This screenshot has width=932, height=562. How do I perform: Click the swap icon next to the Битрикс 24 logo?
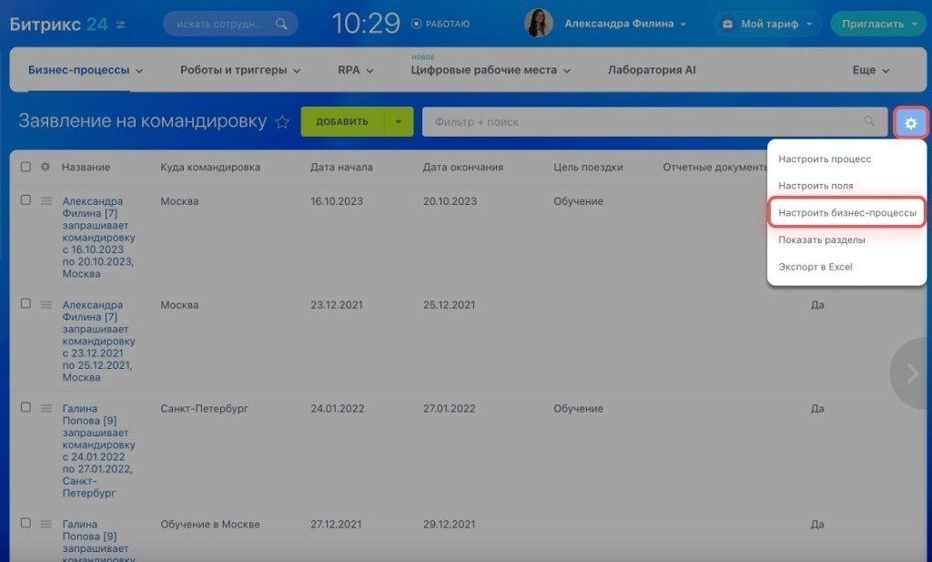pyautogui.click(x=122, y=25)
